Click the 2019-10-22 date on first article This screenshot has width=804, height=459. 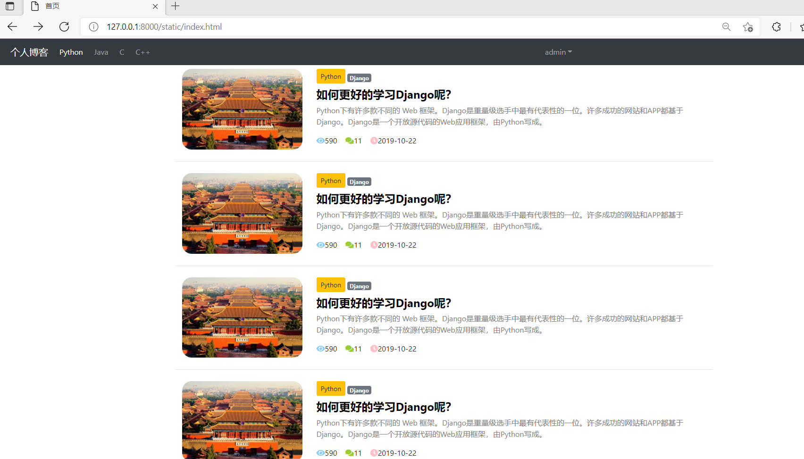pos(397,141)
